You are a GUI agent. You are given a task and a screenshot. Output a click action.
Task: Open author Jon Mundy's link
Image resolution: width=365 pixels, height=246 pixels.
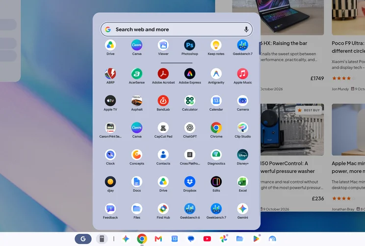pyautogui.click(x=340, y=89)
